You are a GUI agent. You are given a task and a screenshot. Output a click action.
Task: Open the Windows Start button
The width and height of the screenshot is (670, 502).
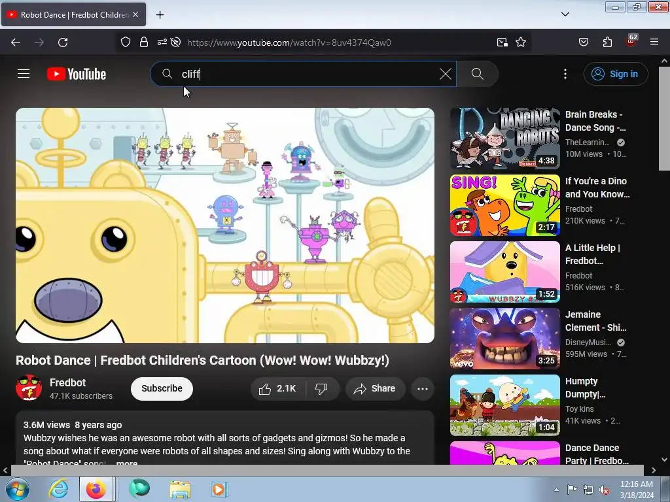pos(18,489)
